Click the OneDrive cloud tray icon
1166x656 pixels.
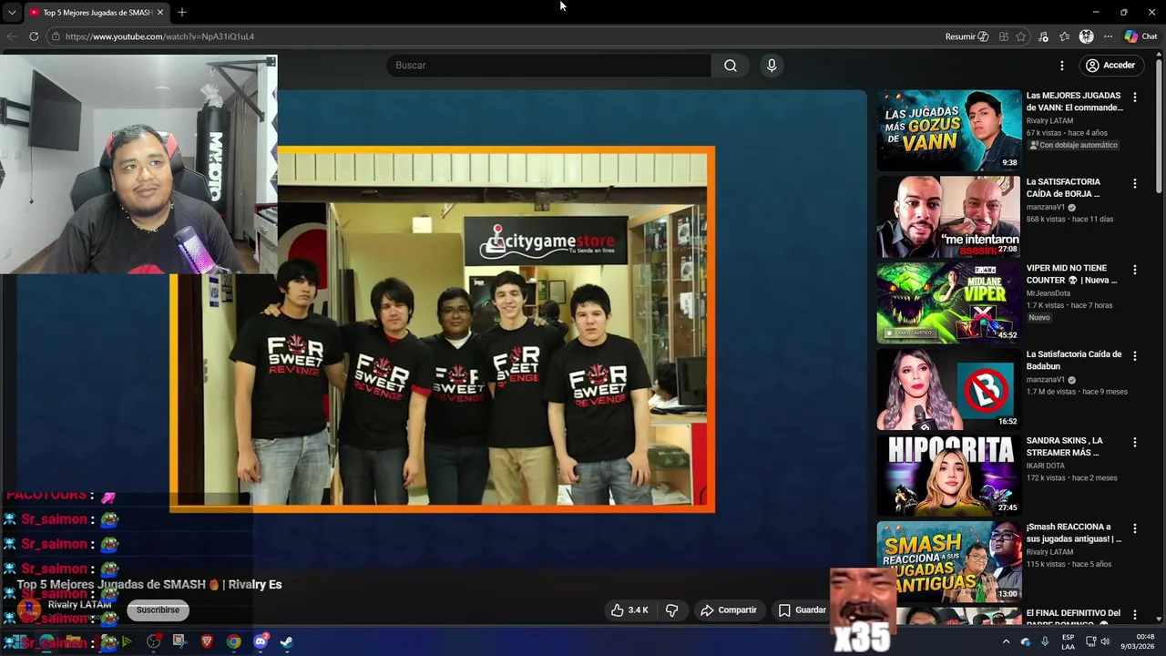coord(1026,641)
